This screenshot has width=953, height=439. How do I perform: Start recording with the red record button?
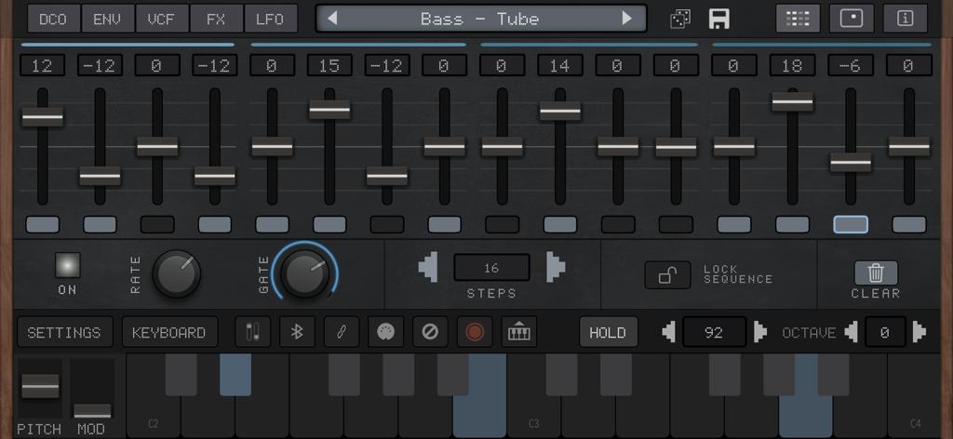[x=475, y=332]
